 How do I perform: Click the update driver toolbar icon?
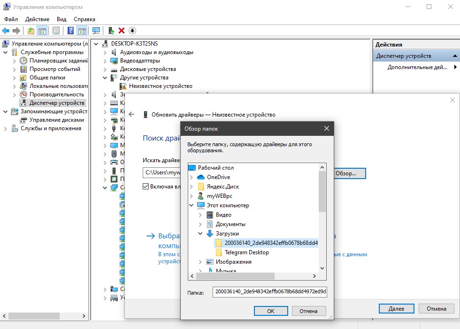click(x=111, y=31)
